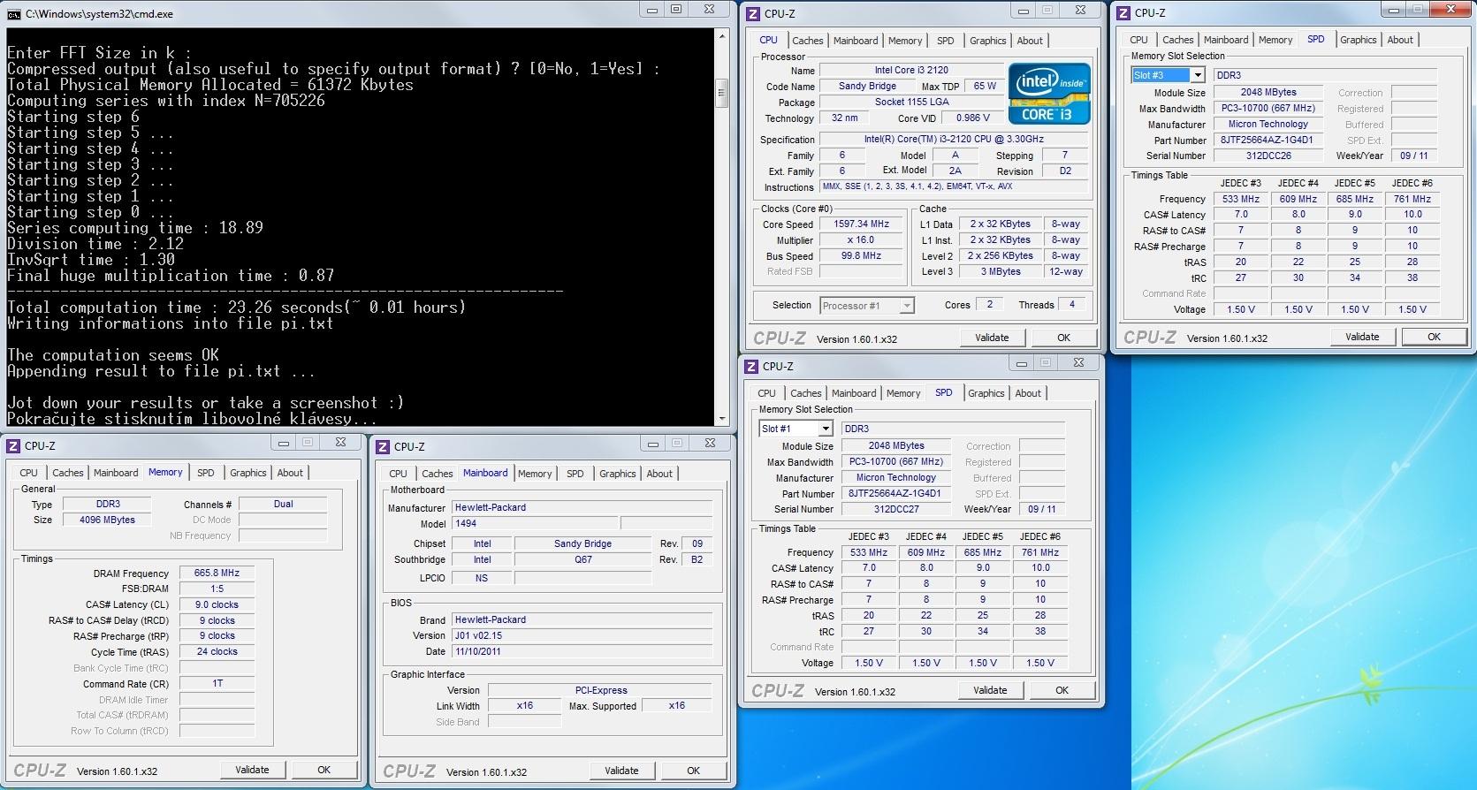1477x790 pixels.
Task: Click Validate in Slot #3 SPD window
Action: coord(1362,337)
